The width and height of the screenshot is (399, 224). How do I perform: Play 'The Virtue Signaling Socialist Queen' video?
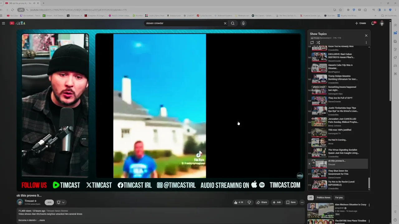(338, 153)
